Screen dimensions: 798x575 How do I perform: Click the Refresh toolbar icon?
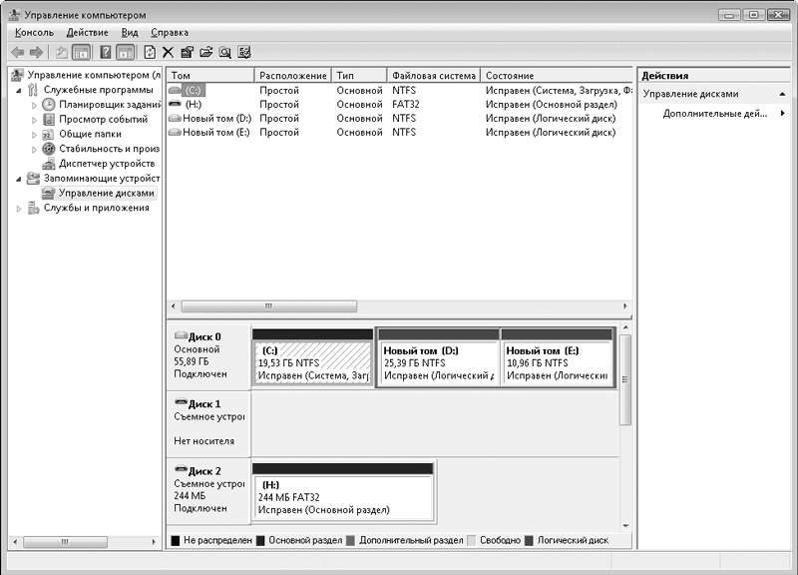click(x=150, y=52)
